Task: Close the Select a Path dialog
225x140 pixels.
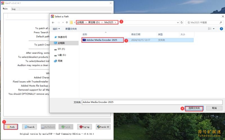Action: 223,17
